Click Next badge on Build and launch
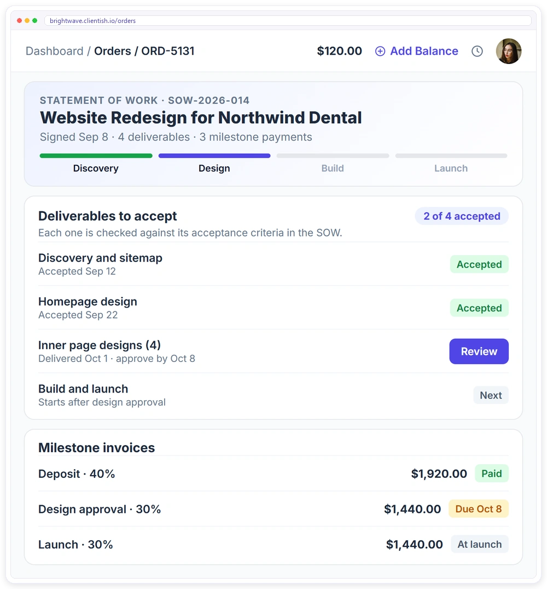The width and height of the screenshot is (547, 589). click(491, 395)
